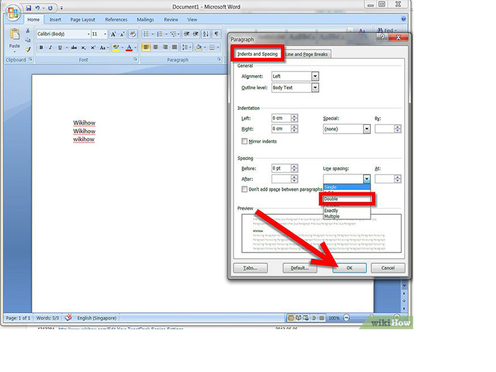
Task: Open the Mailings ribbon tab
Action: tap(145, 19)
